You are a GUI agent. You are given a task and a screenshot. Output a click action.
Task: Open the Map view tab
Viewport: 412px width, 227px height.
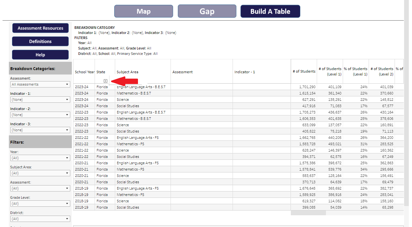(x=143, y=11)
